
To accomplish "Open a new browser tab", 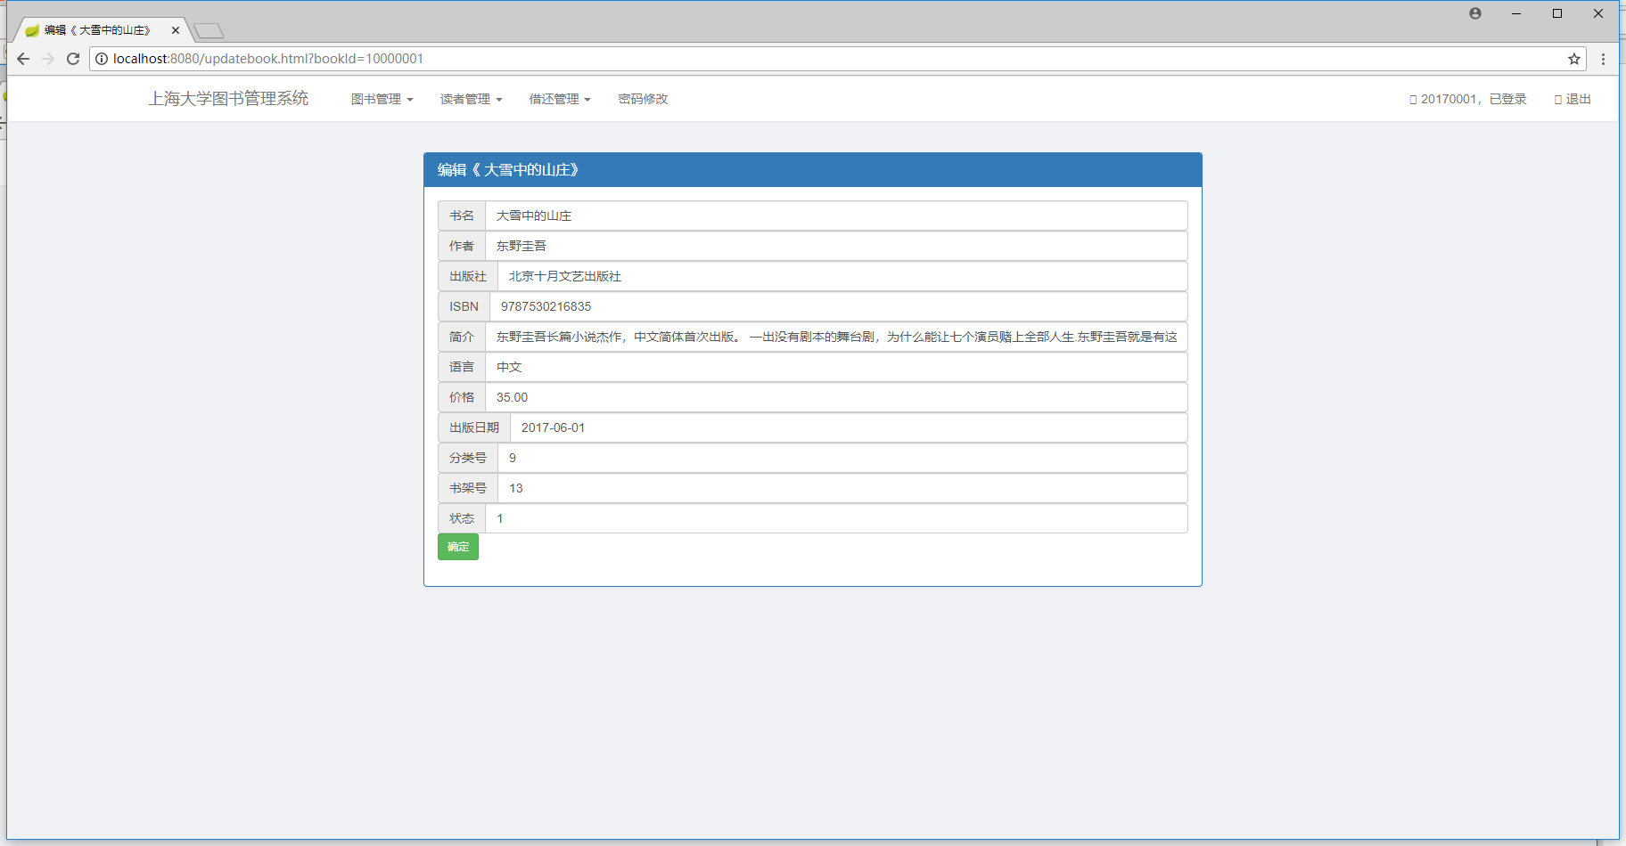I will pyautogui.click(x=209, y=31).
